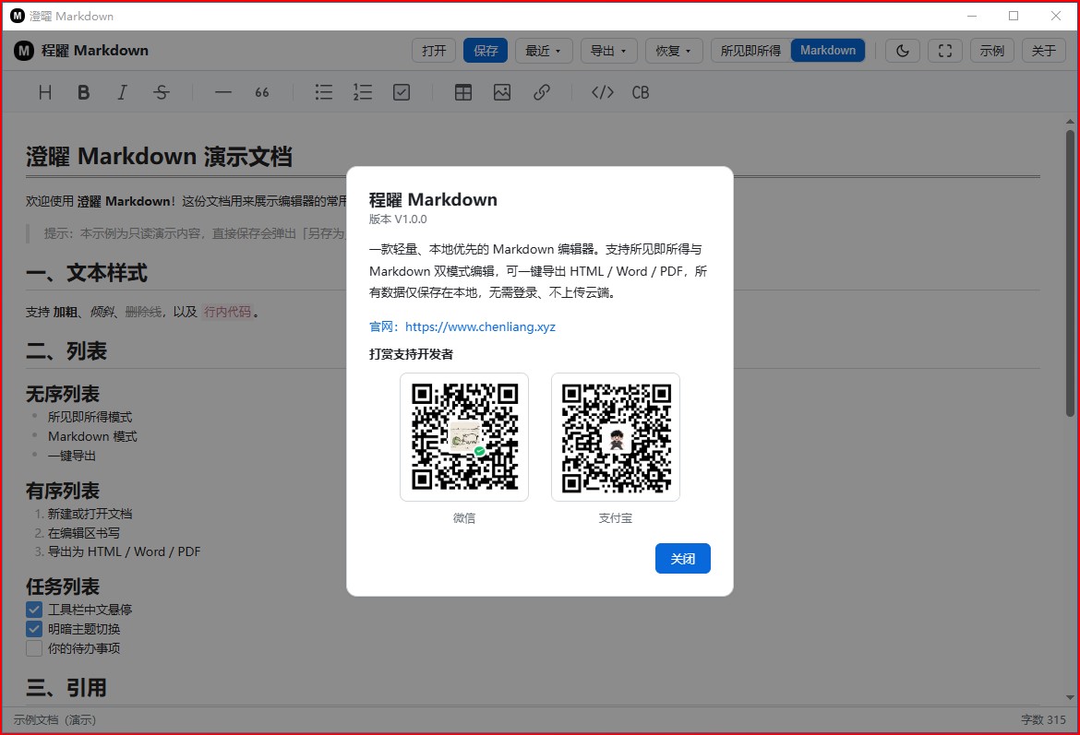This screenshot has height=735, width=1080.
Task: Switch to dark theme moon icon
Action: coord(902,50)
